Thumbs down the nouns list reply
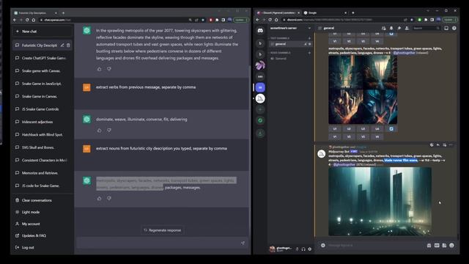This screenshot has height=264, width=469. point(109,198)
